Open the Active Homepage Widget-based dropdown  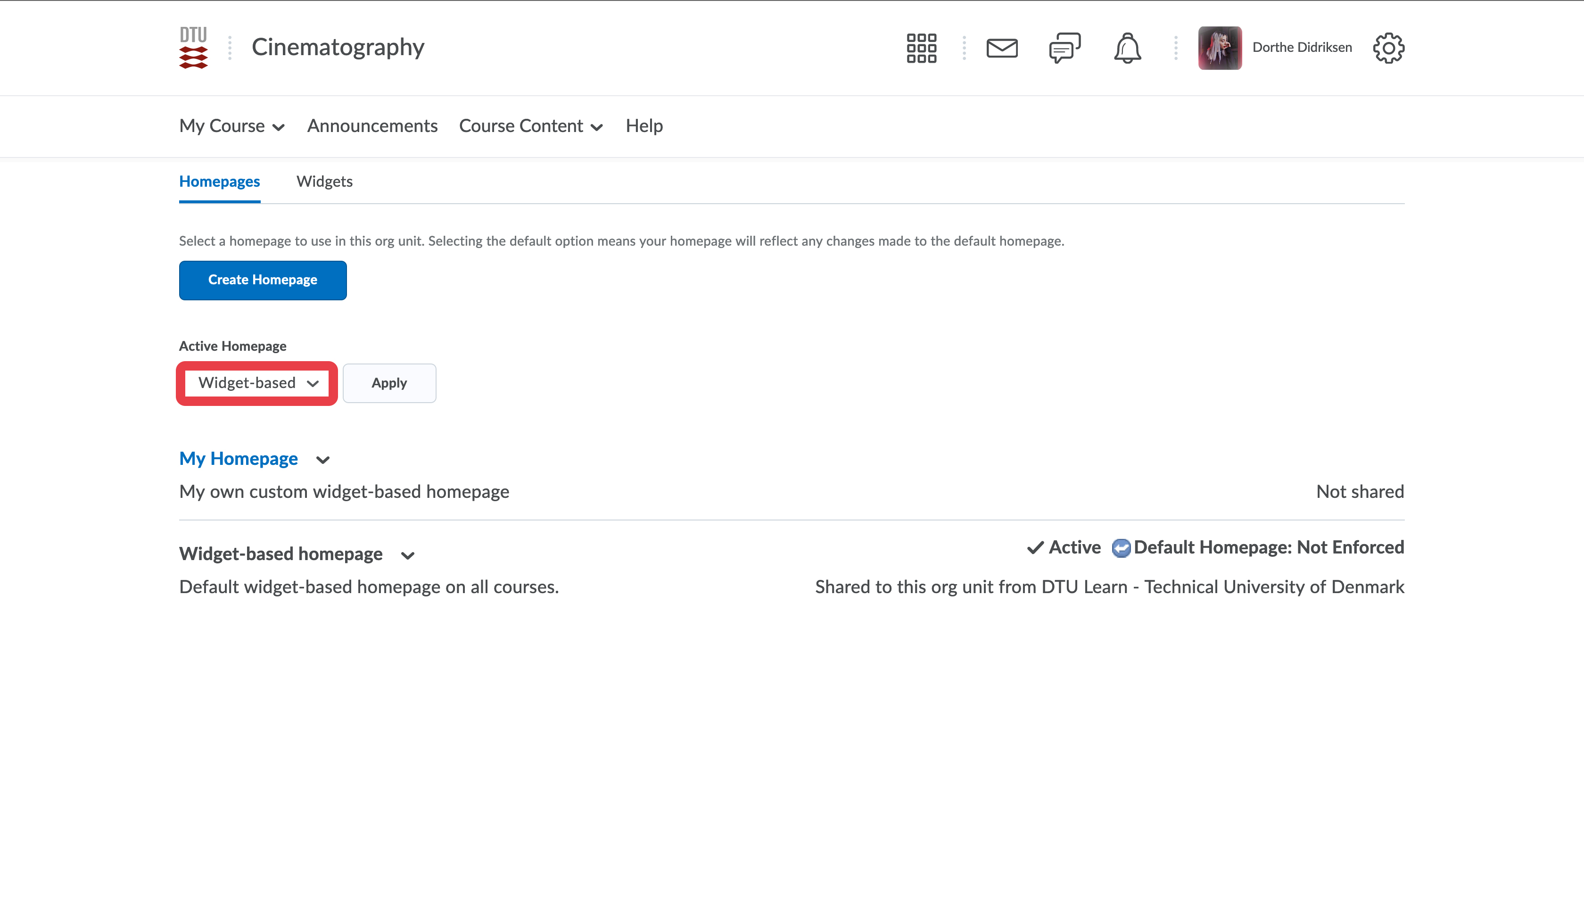point(258,383)
